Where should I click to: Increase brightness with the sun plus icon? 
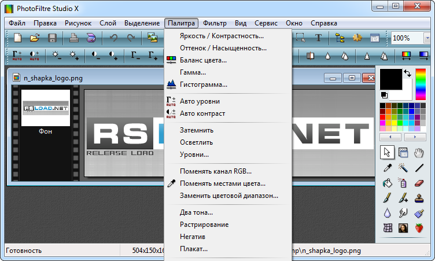coord(74,56)
